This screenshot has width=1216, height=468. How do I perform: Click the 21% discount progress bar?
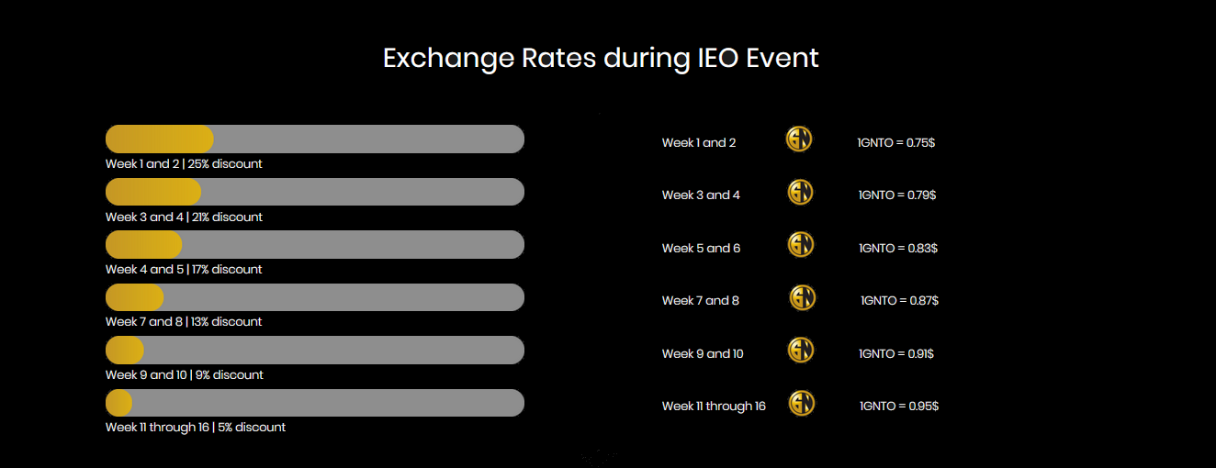pos(315,192)
